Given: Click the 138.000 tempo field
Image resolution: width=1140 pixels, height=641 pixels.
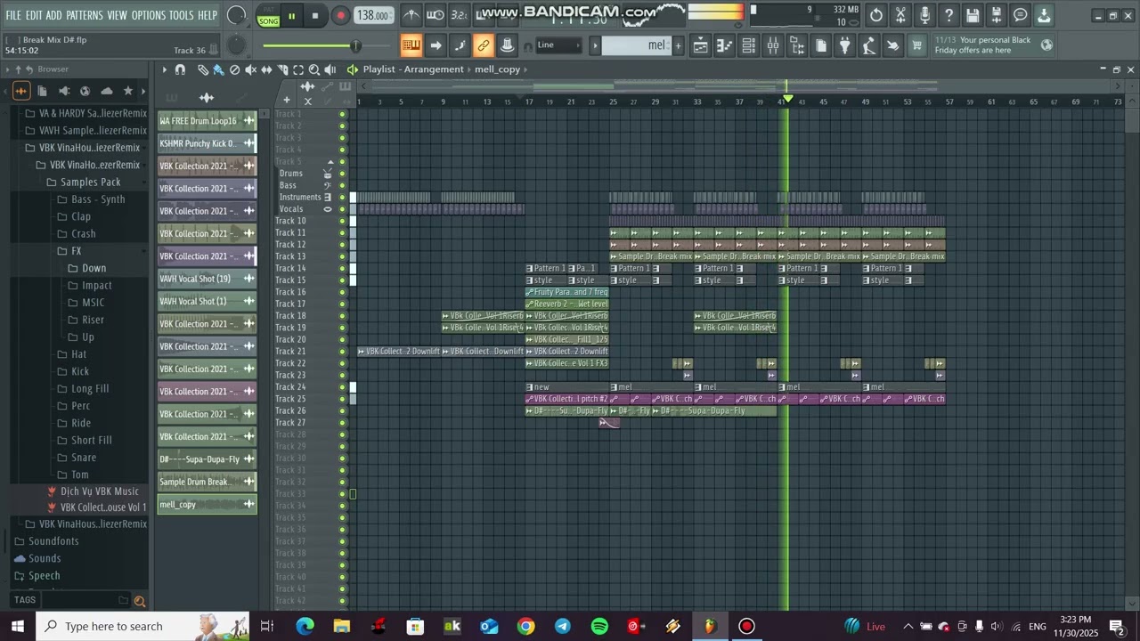Looking at the screenshot, I should click(372, 16).
